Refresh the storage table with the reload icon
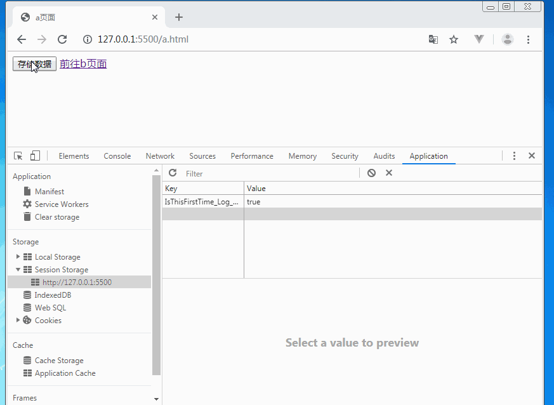554x405 pixels. [x=173, y=173]
